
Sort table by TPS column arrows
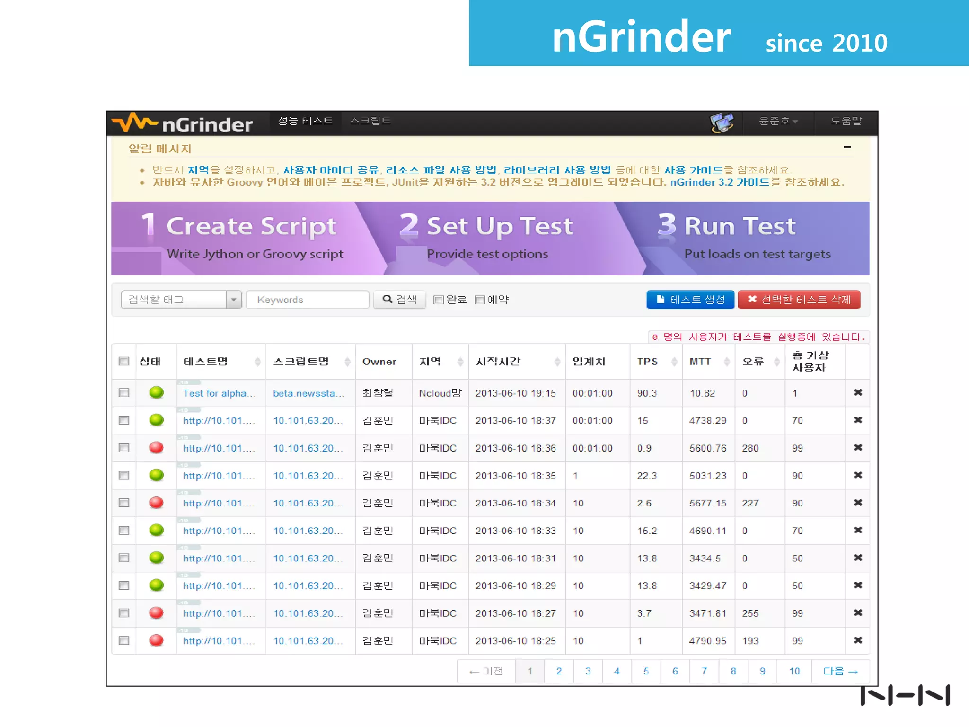tap(674, 362)
